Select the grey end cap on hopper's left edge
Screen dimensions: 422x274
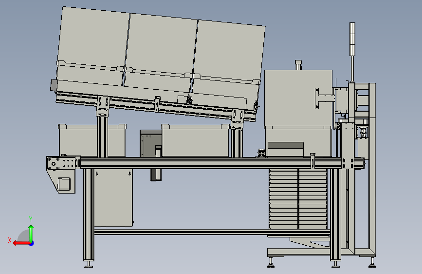[x=54, y=85]
